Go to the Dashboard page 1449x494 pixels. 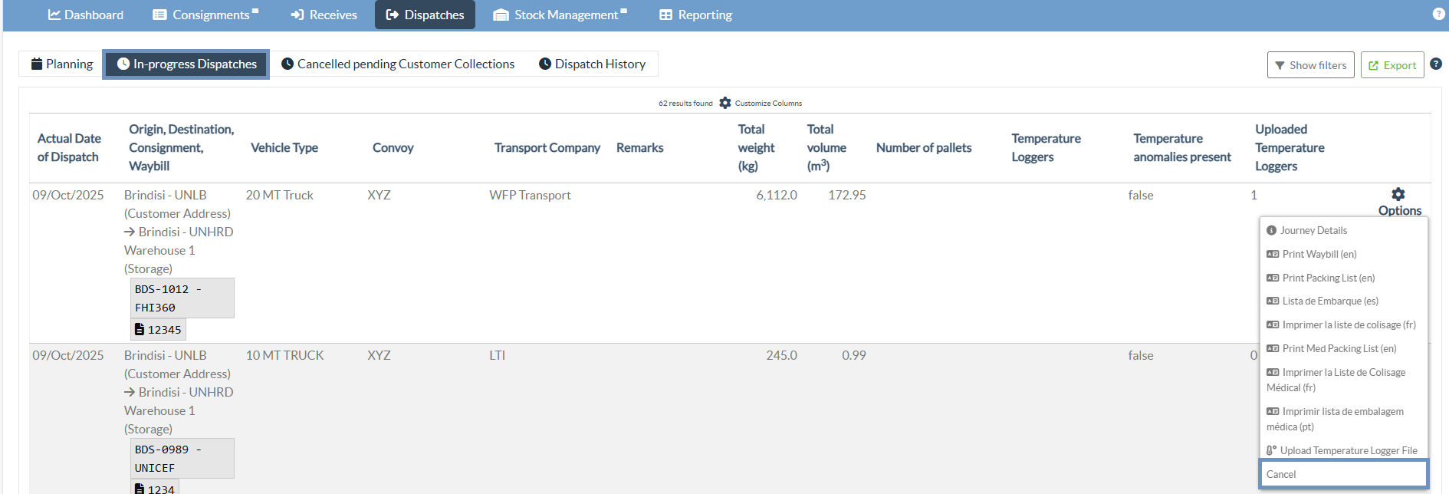[86, 15]
